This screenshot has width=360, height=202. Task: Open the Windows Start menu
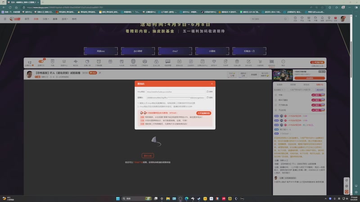tap(118, 198)
